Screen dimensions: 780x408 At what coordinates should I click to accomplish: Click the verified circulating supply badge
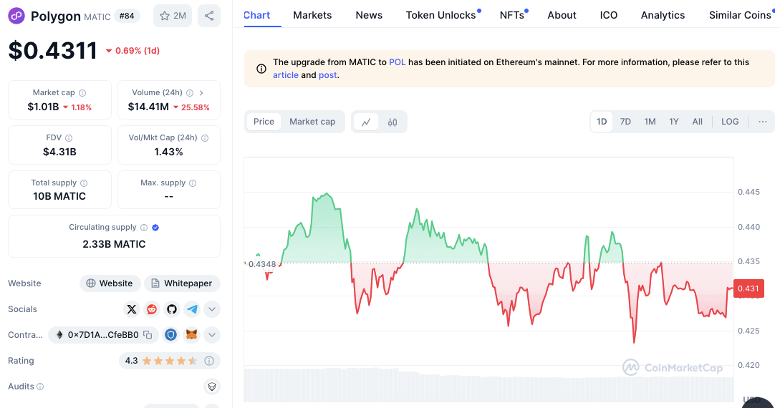coord(155,228)
